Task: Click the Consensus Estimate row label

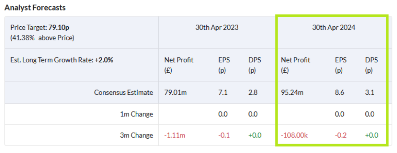Action: [123, 93]
